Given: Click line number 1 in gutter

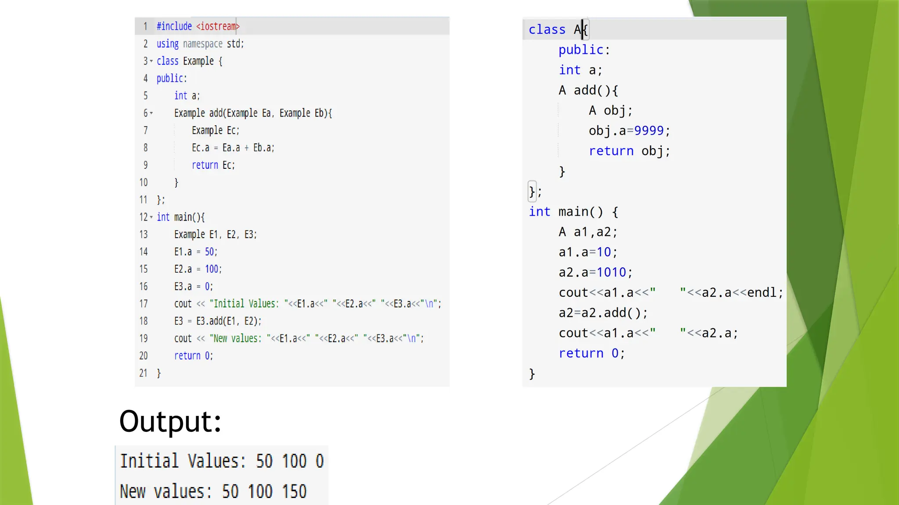Looking at the screenshot, I should coord(145,26).
